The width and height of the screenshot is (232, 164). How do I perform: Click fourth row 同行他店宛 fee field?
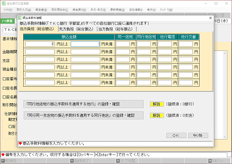point(144,67)
